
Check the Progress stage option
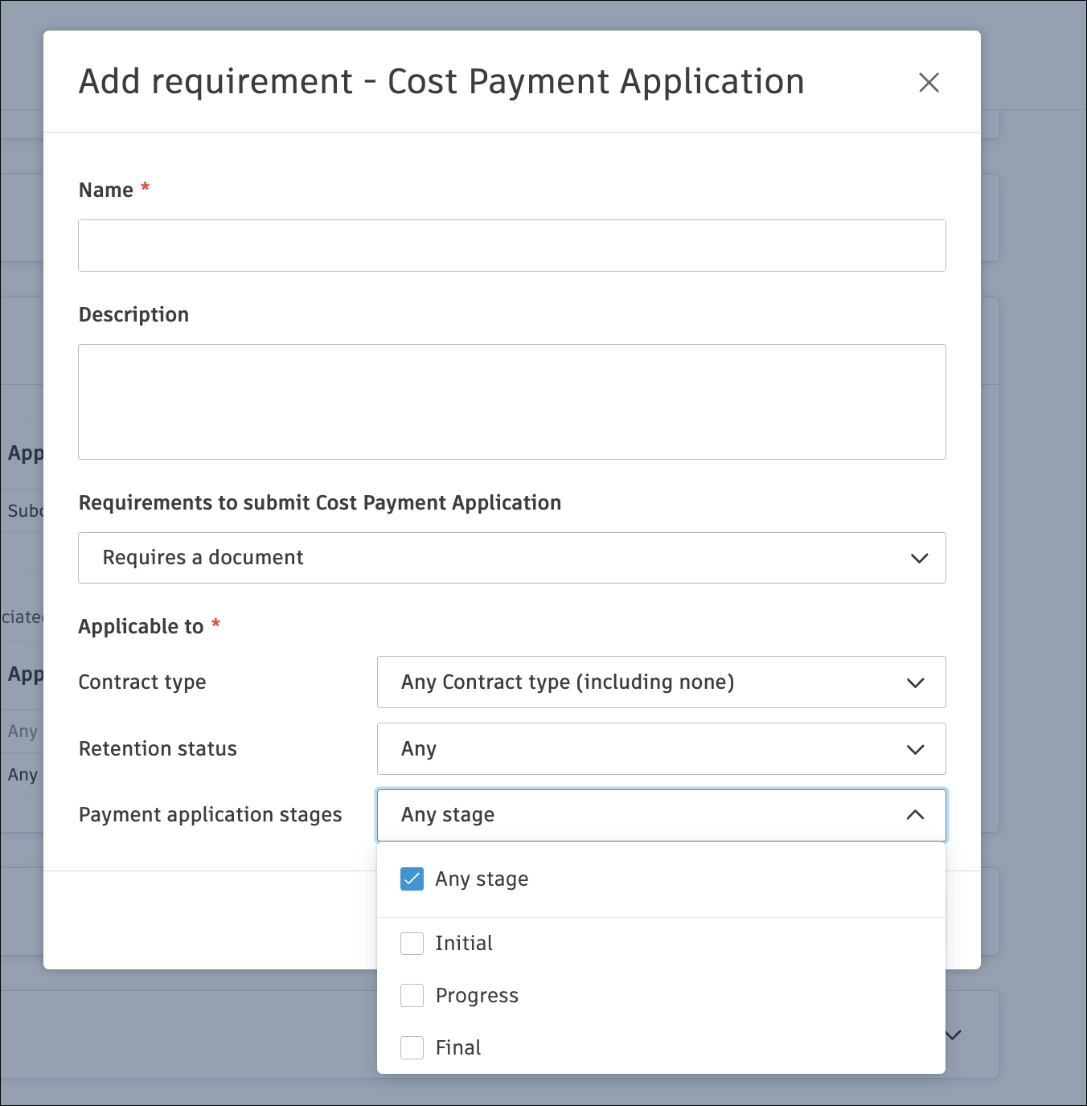coord(412,995)
